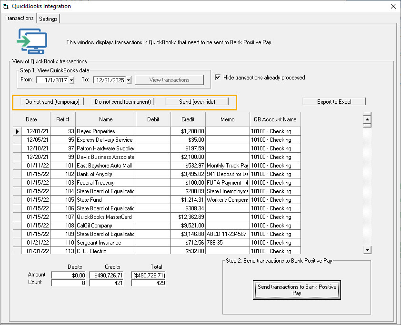Select the CalOil Company name cell
Viewport: 401px width, 325px height.
coord(106,226)
